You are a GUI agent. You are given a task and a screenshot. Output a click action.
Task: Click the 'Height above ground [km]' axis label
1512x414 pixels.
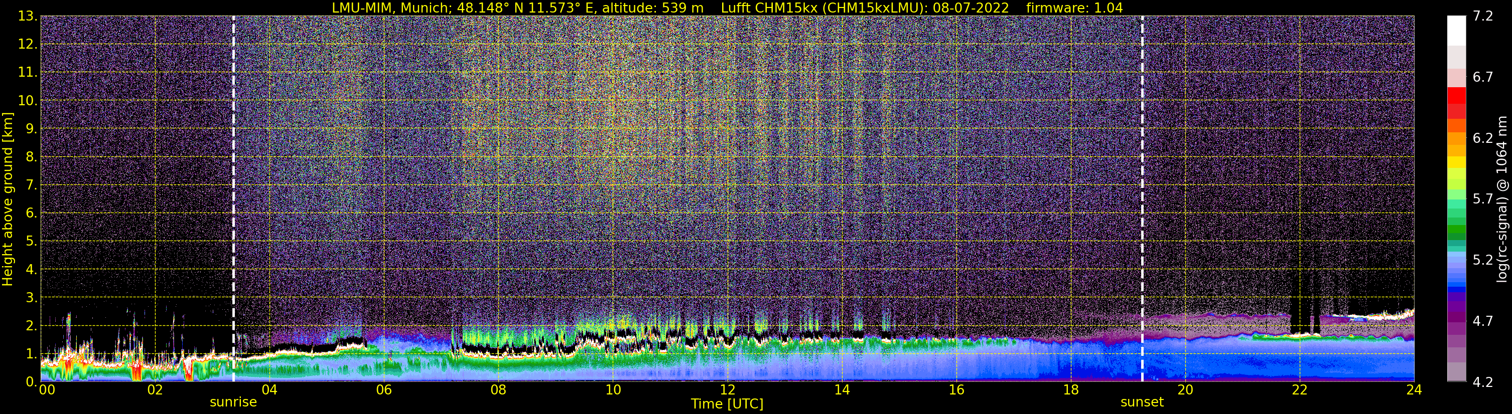coord(8,199)
